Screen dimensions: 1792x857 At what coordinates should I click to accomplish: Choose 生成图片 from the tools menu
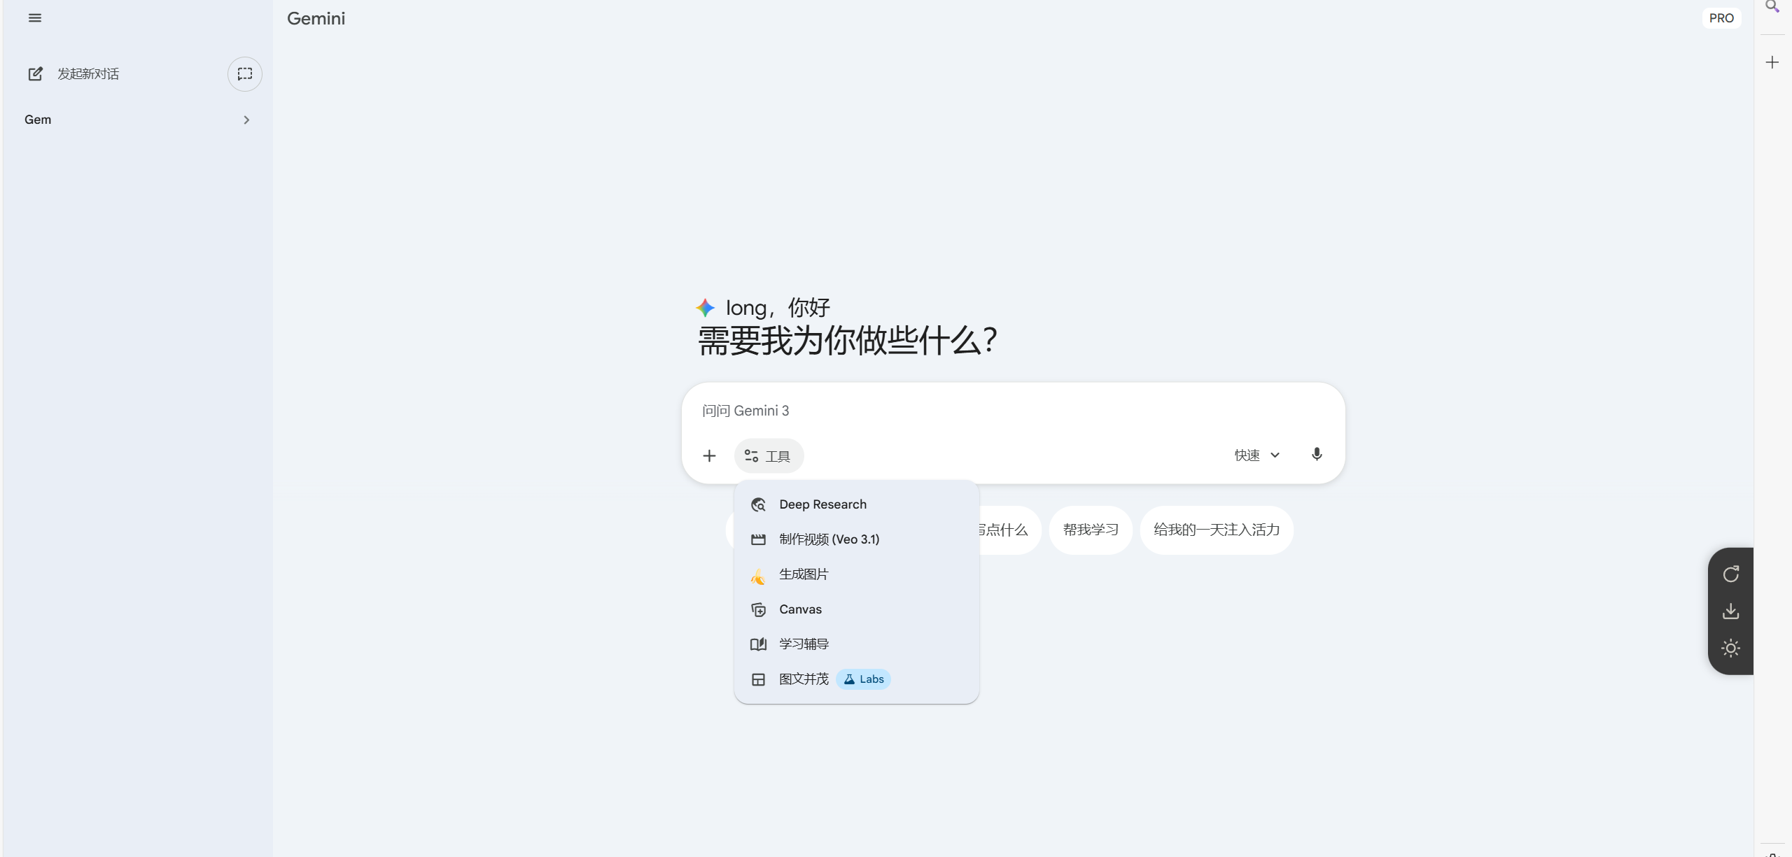click(x=804, y=574)
